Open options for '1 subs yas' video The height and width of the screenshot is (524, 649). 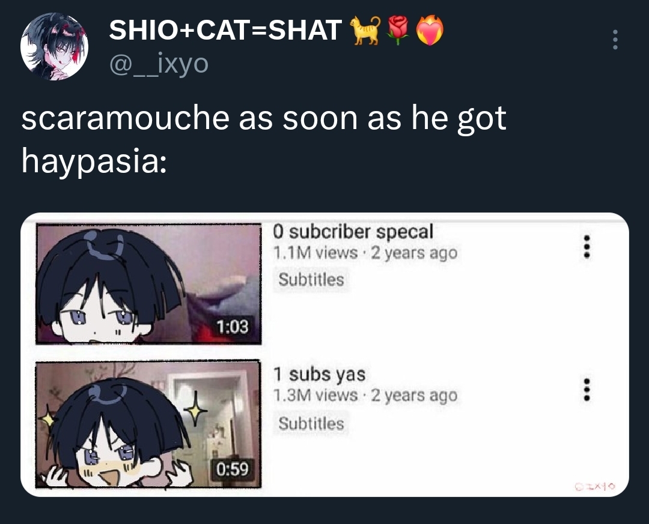[586, 390]
